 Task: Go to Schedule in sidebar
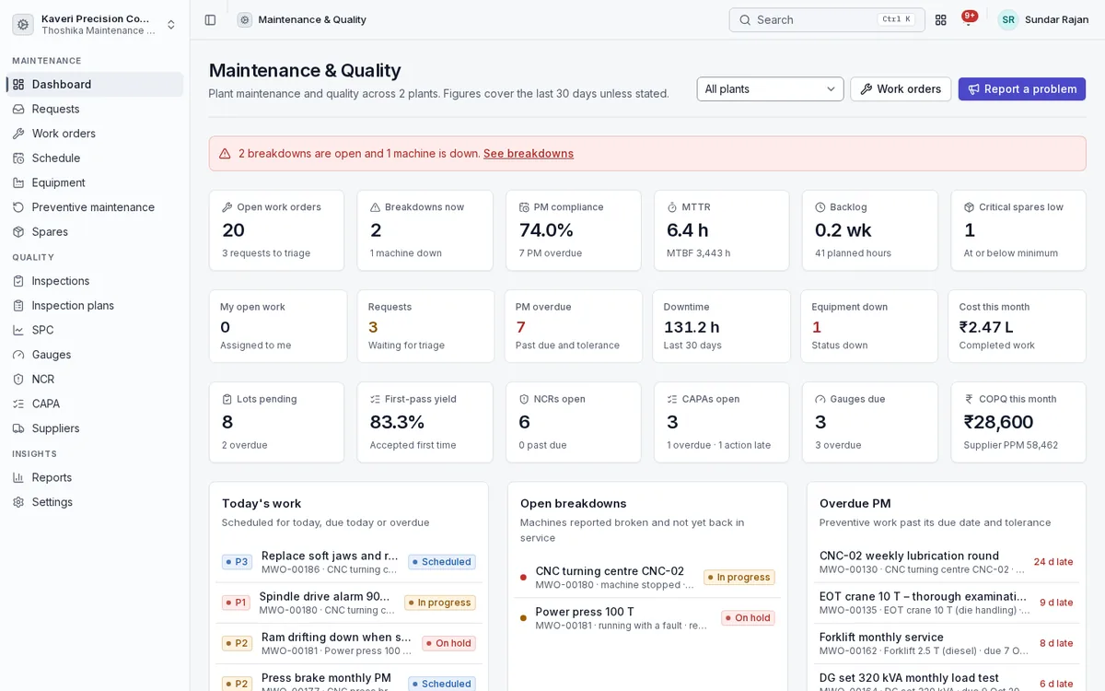pyautogui.click(x=95, y=158)
